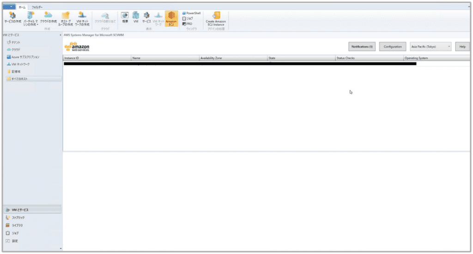Image resolution: width=473 pixels, height=254 pixels.
Task: Select 記憶域 in the navigation tree
Action: pyautogui.click(x=14, y=72)
